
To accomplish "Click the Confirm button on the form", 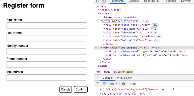I will tap(81, 89).
